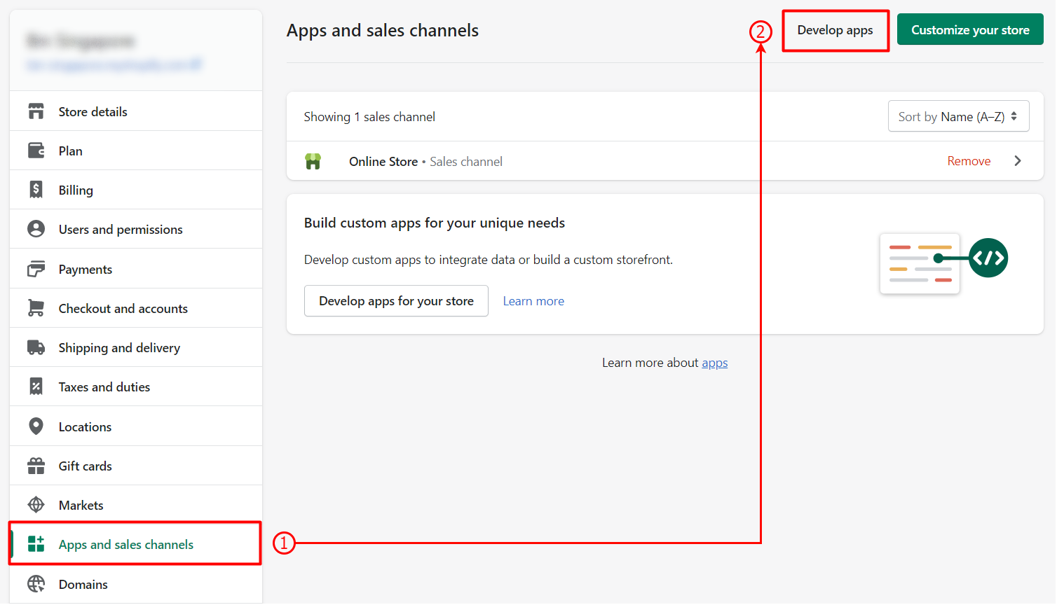Click the Billing dollar icon
The image size is (1057, 605).
pyautogui.click(x=36, y=189)
